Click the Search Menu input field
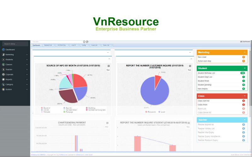Viewport: 252px width, 157px height. tap(15, 44)
